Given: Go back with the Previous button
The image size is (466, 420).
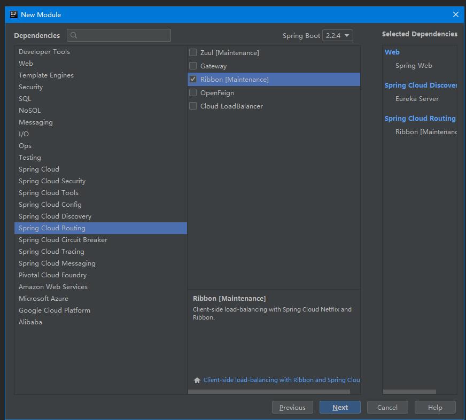Looking at the screenshot, I should tap(292, 407).
